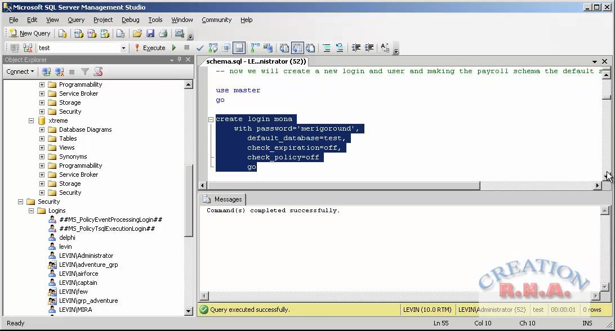This screenshot has height=331, width=615.
Task: Click the Connect Object Explorer icon
Action: tap(46, 71)
